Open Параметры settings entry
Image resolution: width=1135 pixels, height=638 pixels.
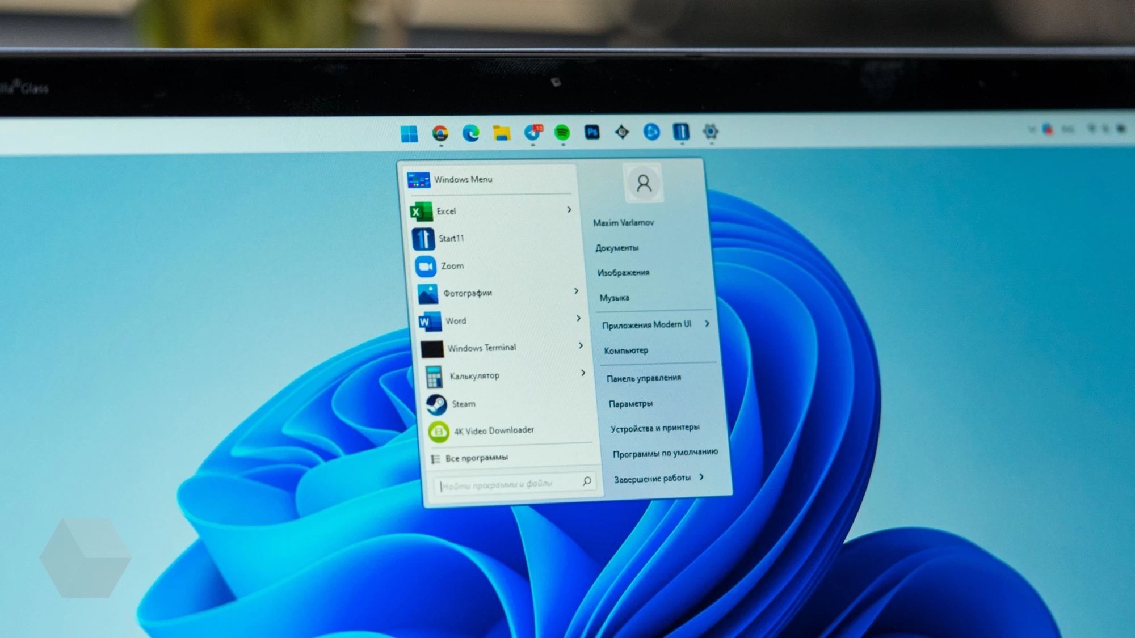[x=630, y=404]
